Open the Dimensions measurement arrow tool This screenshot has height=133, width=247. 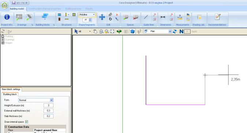pyautogui.click(x=163, y=17)
